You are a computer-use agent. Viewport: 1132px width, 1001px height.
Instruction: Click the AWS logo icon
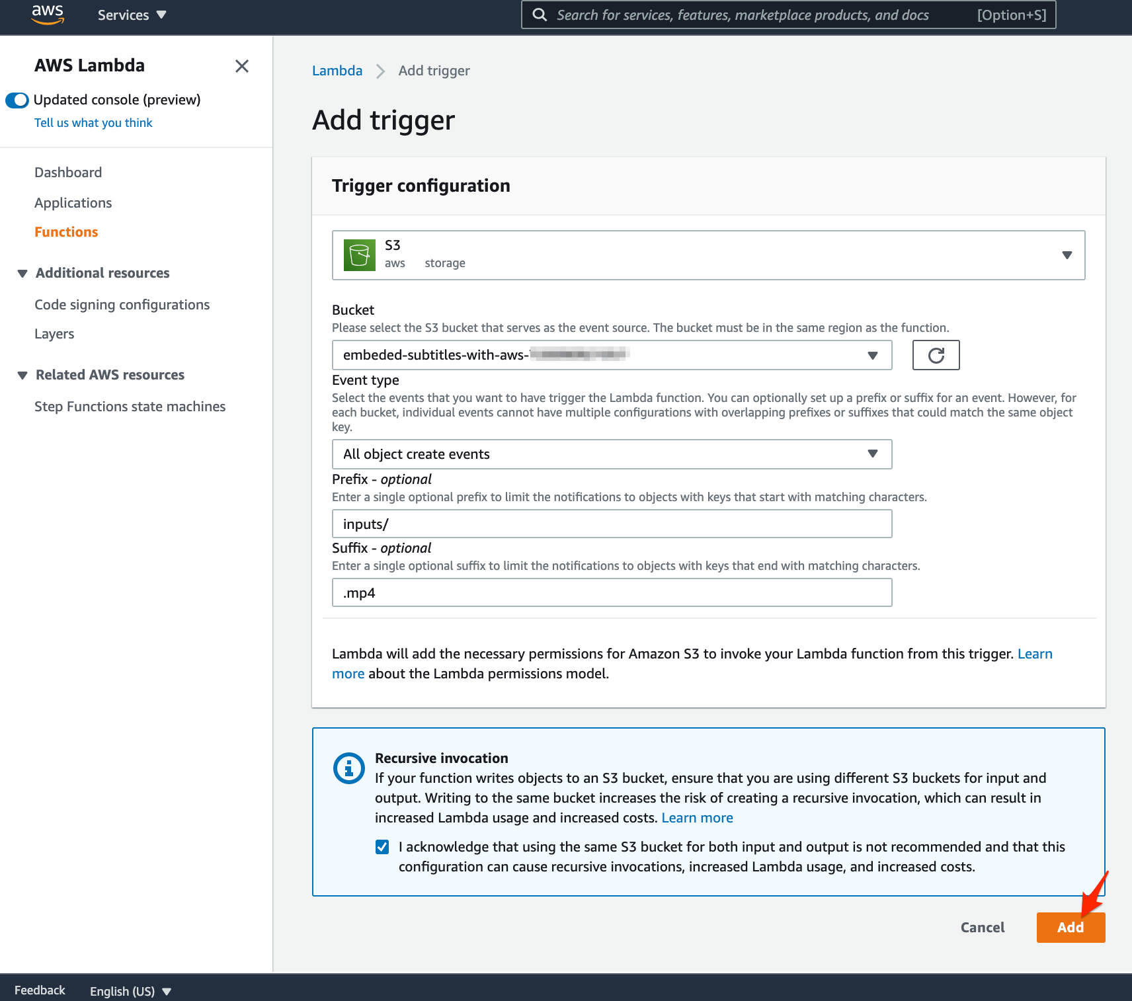48,15
